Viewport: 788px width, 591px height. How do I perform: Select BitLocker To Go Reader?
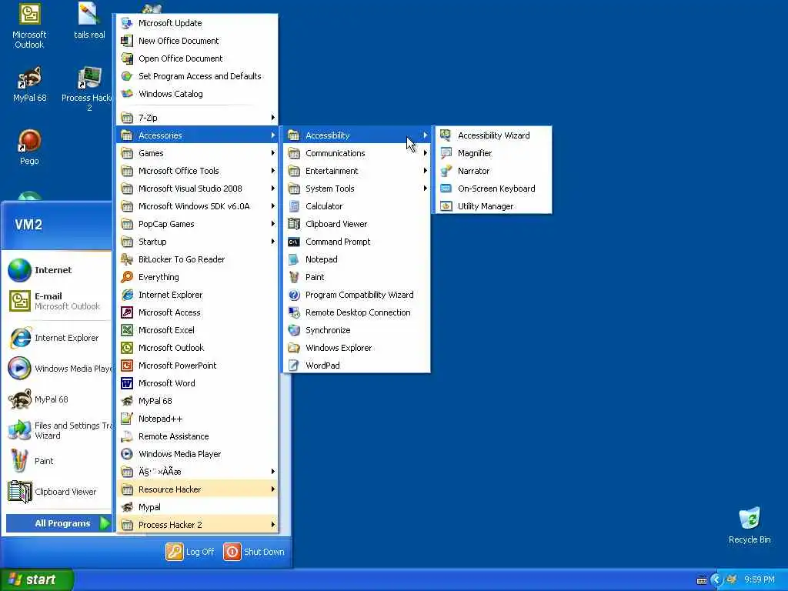pyautogui.click(x=198, y=259)
